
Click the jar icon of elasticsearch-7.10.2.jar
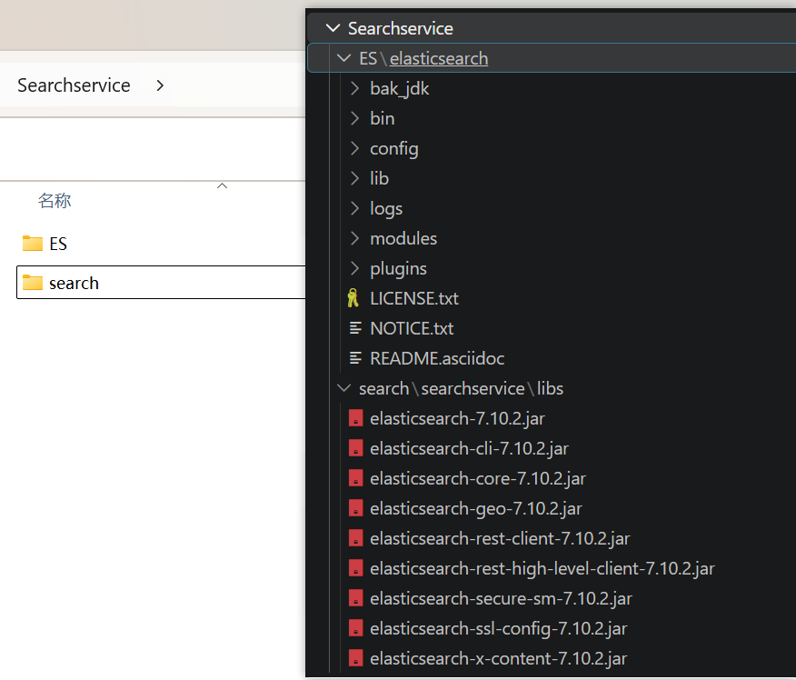click(x=356, y=418)
